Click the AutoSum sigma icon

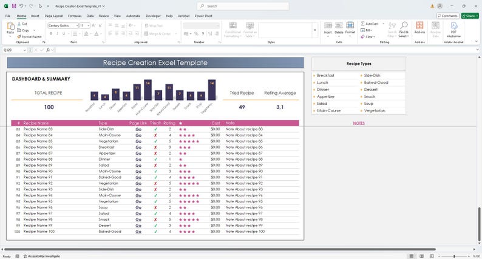coord(363,24)
